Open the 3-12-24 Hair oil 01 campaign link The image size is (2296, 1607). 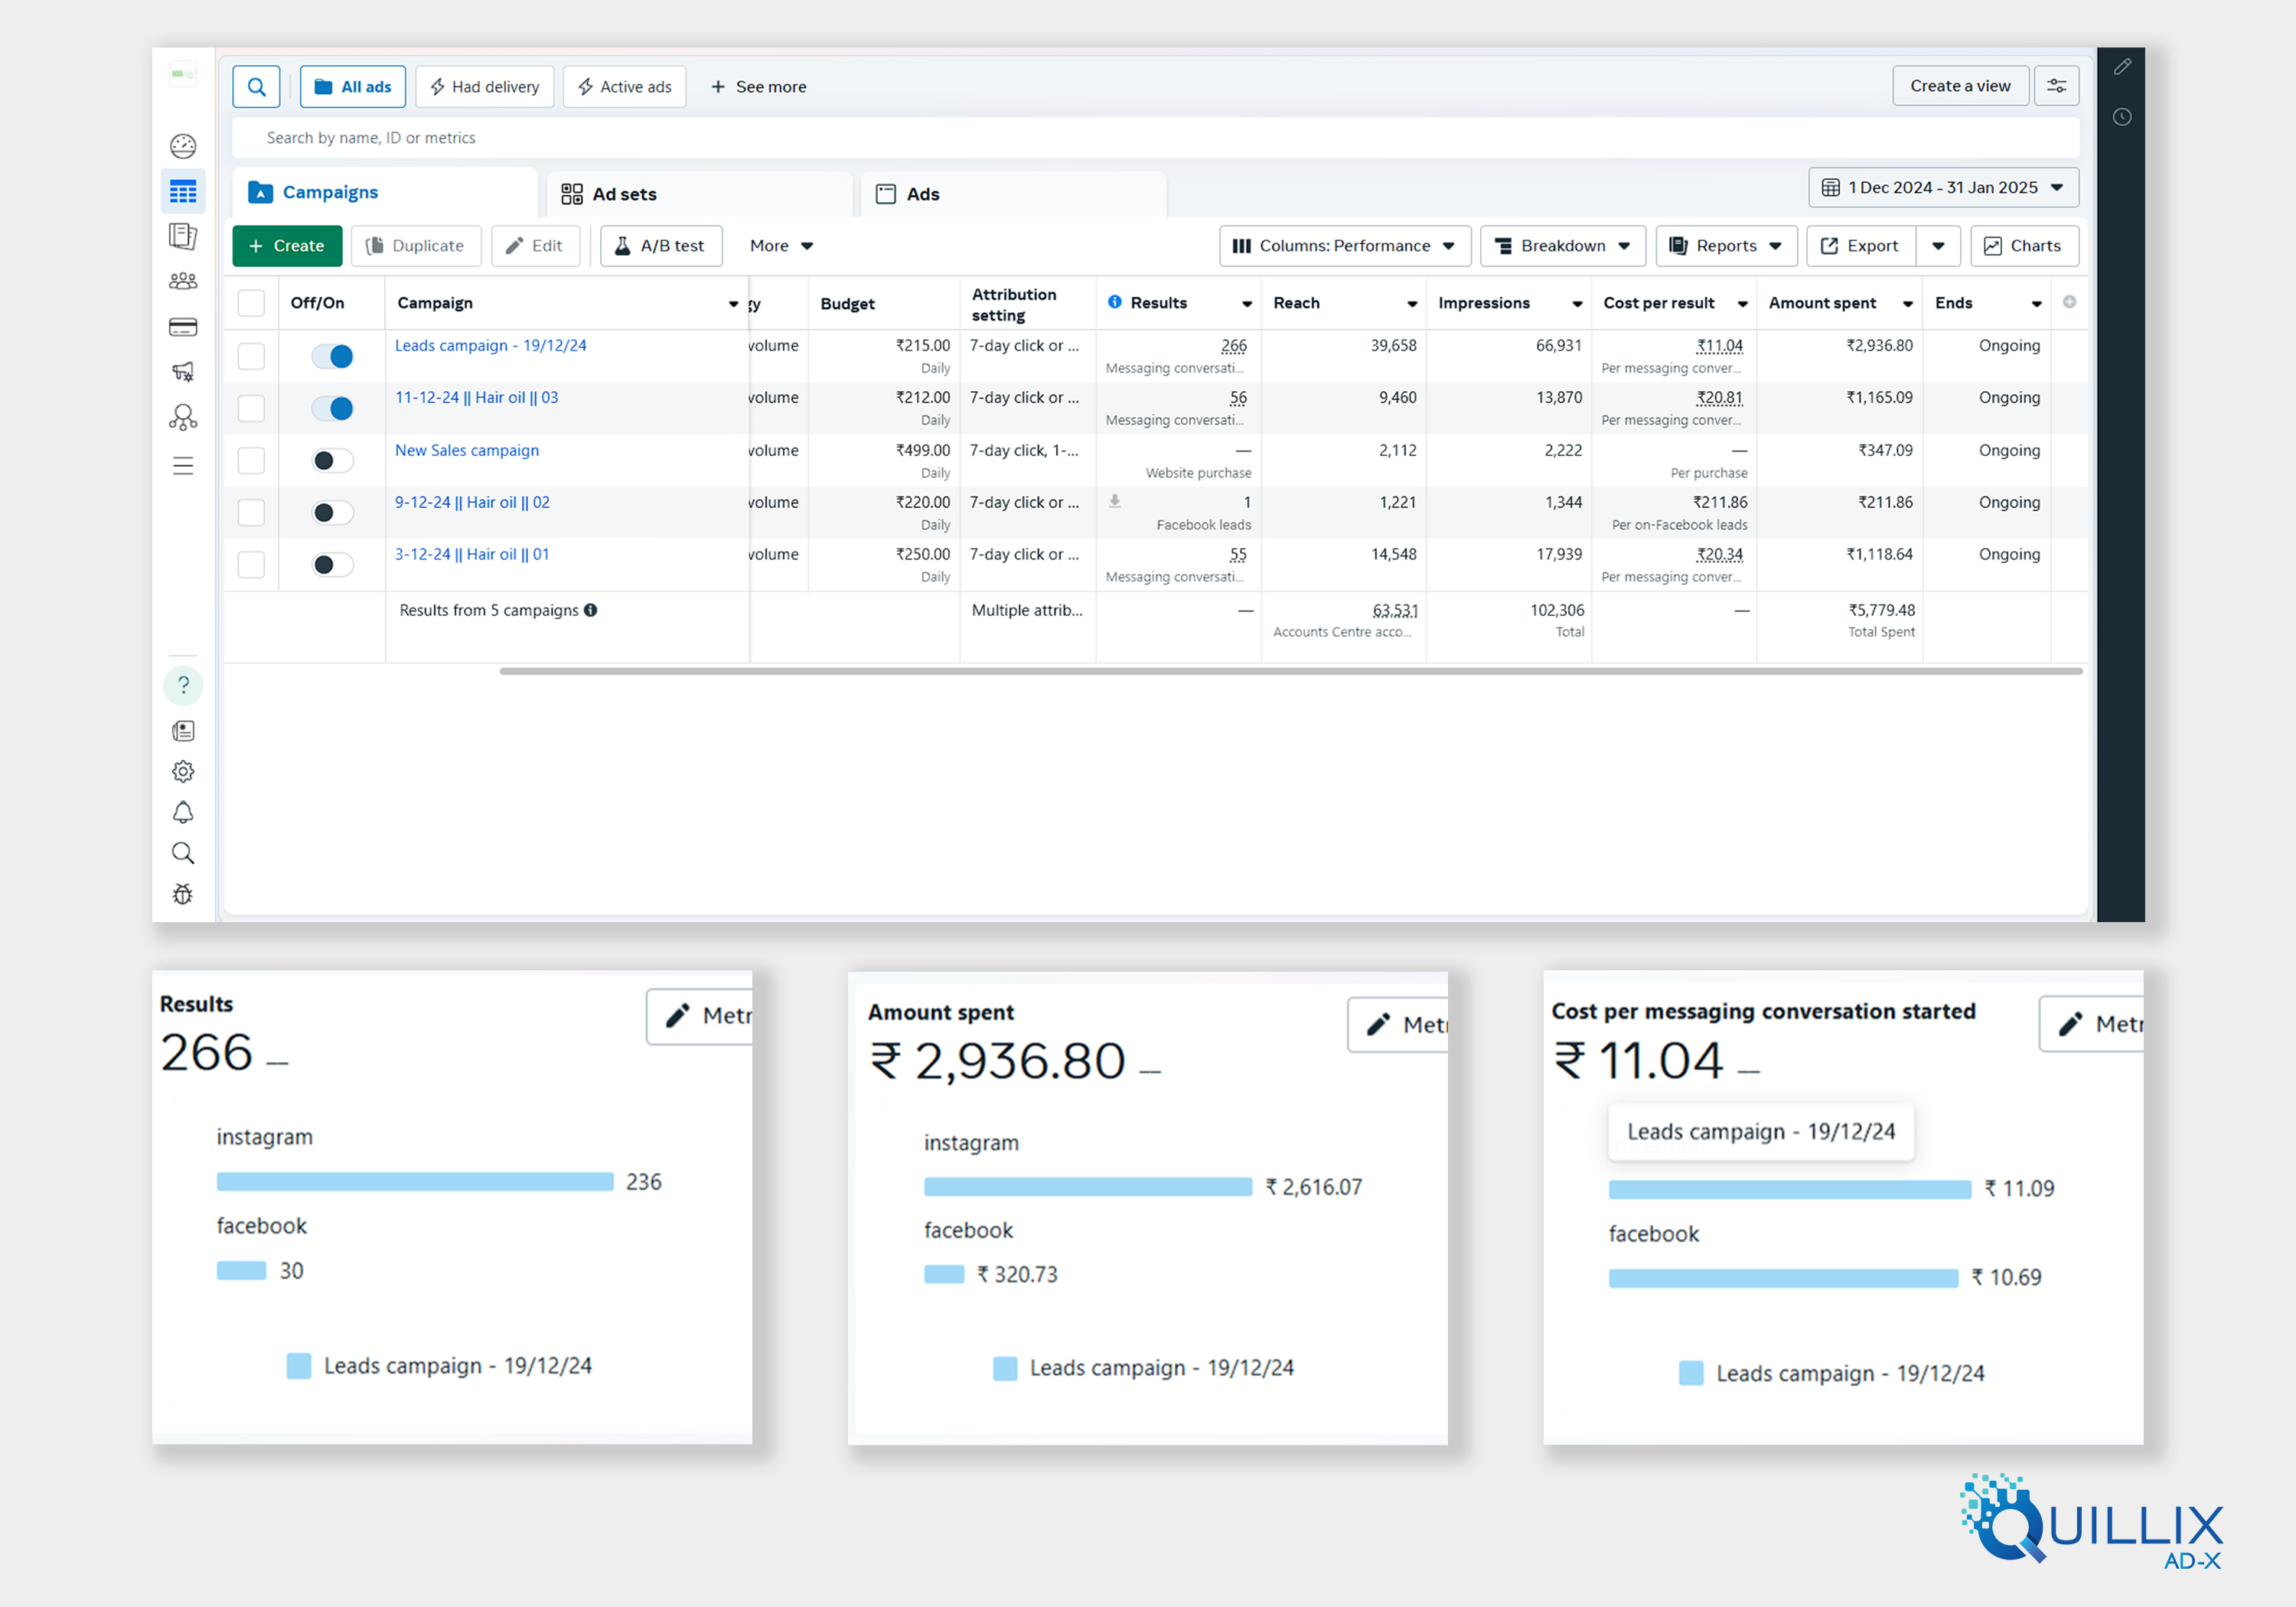click(472, 554)
